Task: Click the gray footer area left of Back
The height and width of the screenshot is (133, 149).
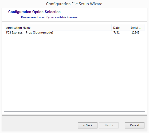Action: 40,125
